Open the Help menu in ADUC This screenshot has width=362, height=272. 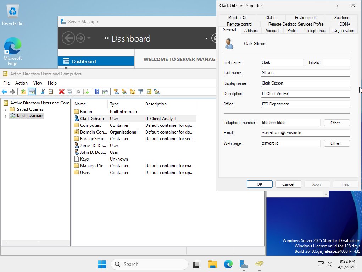(52, 83)
